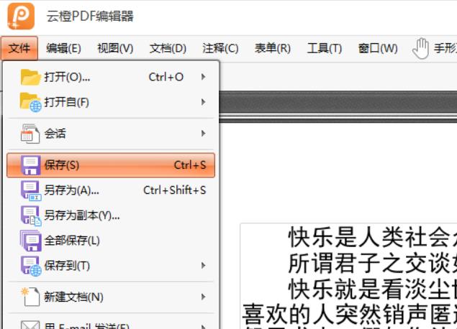Click the 全部保存(L) stacked disks icon

tap(31, 241)
